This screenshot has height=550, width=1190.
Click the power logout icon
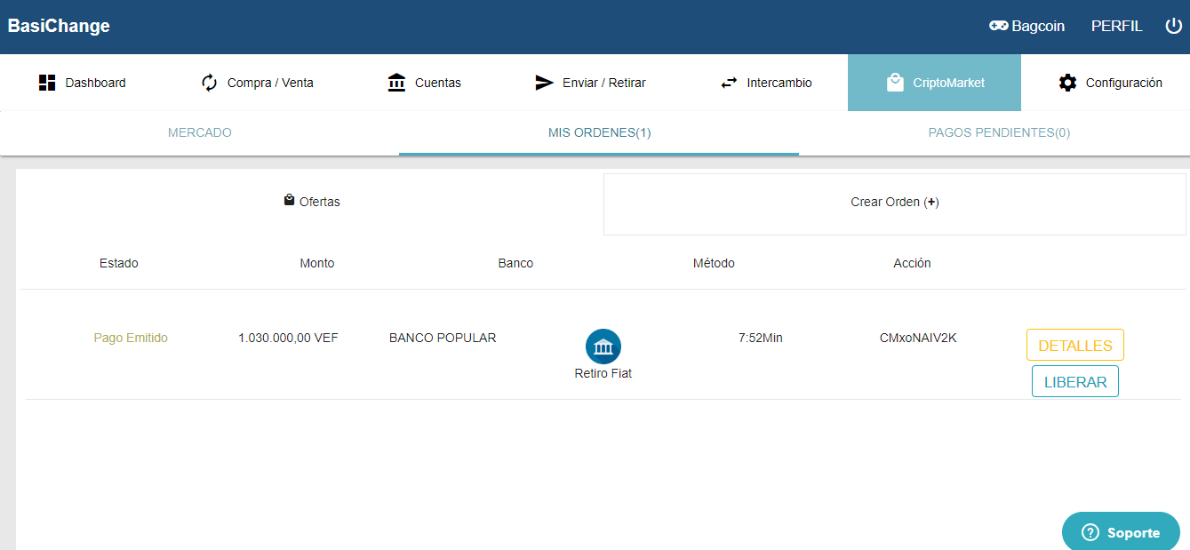pos(1174,26)
